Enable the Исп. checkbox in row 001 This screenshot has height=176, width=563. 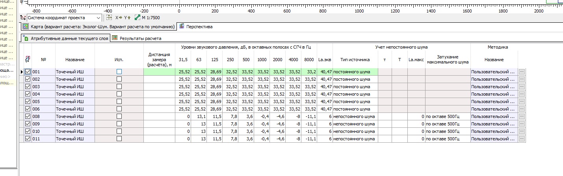[119, 72]
